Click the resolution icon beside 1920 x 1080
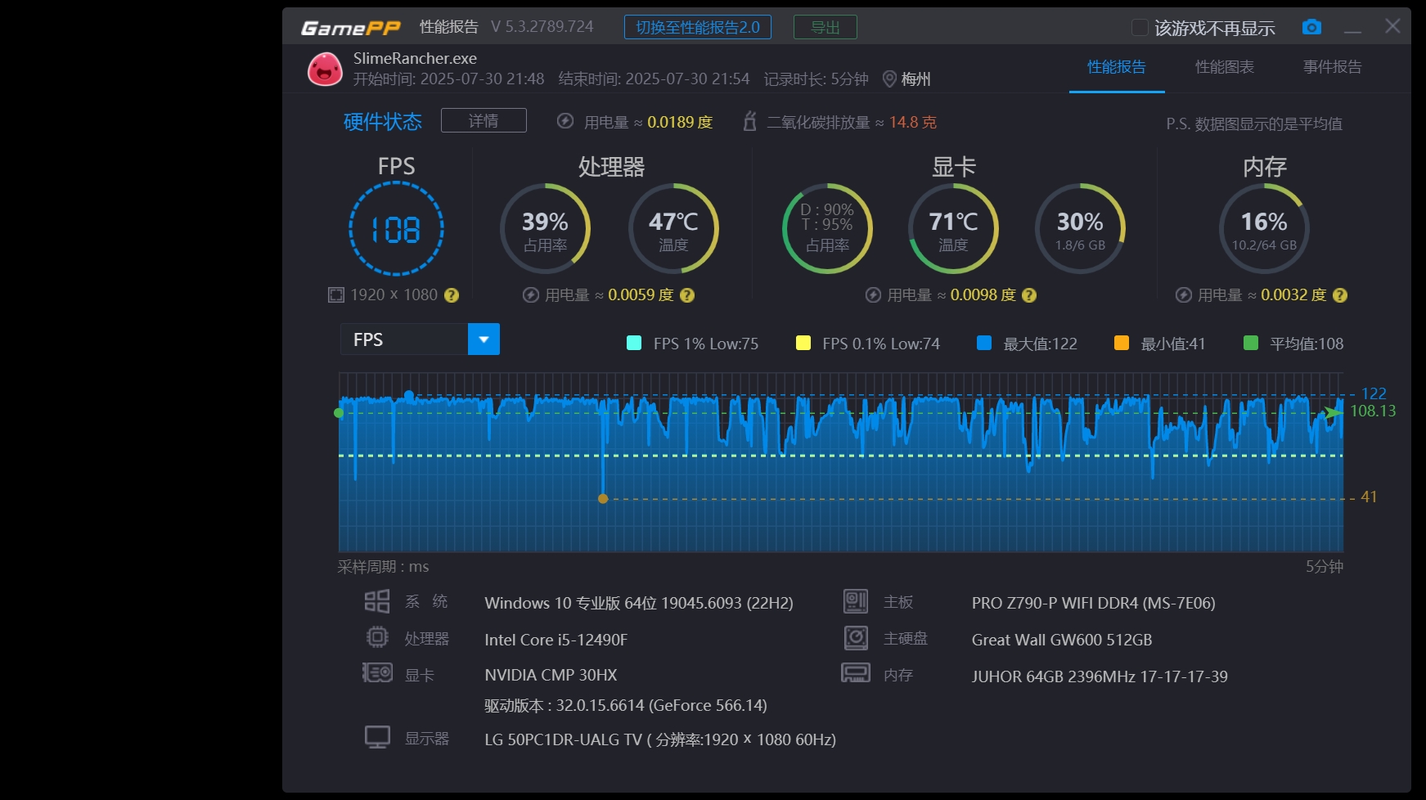This screenshot has width=1426, height=800. pyautogui.click(x=336, y=294)
